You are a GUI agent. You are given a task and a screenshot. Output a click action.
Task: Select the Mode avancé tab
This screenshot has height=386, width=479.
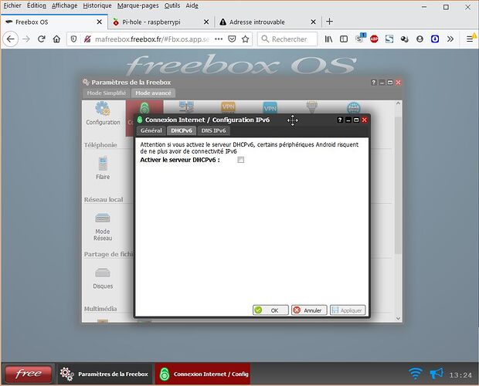[x=153, y=93]
